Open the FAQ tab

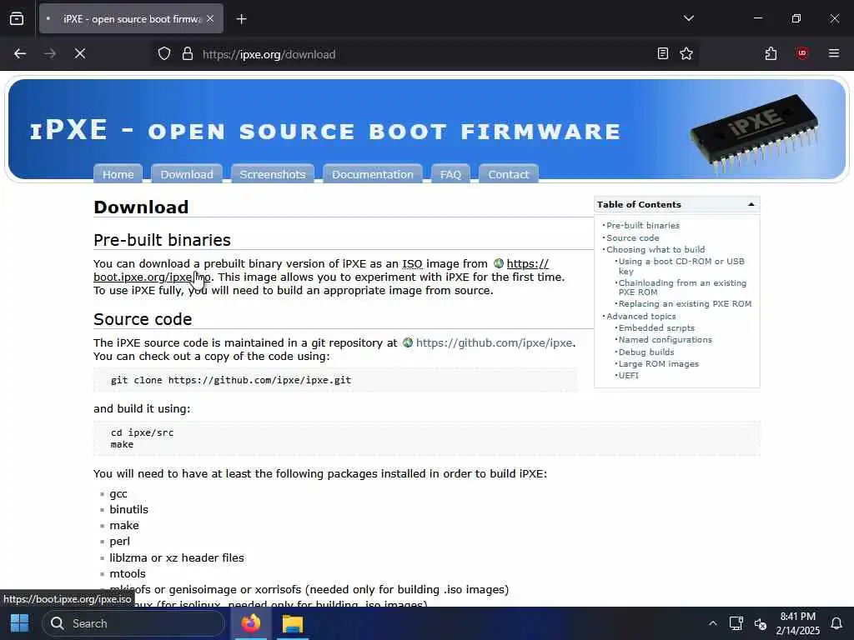[x=450, y=174]
